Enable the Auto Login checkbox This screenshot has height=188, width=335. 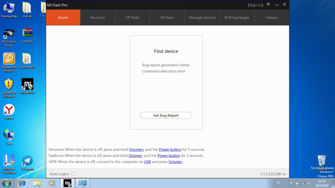click(x=73, y=174)
